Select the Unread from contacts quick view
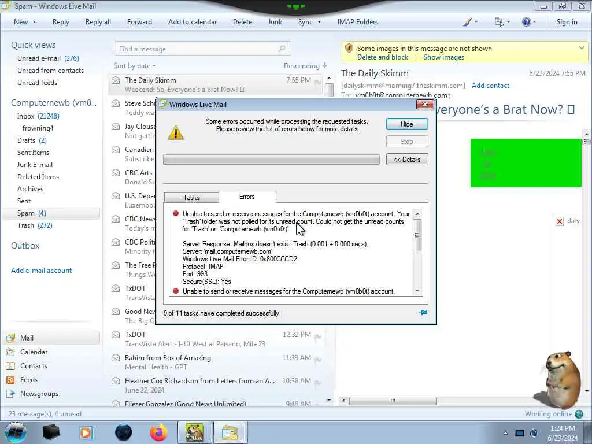 (x=50, y=70)
